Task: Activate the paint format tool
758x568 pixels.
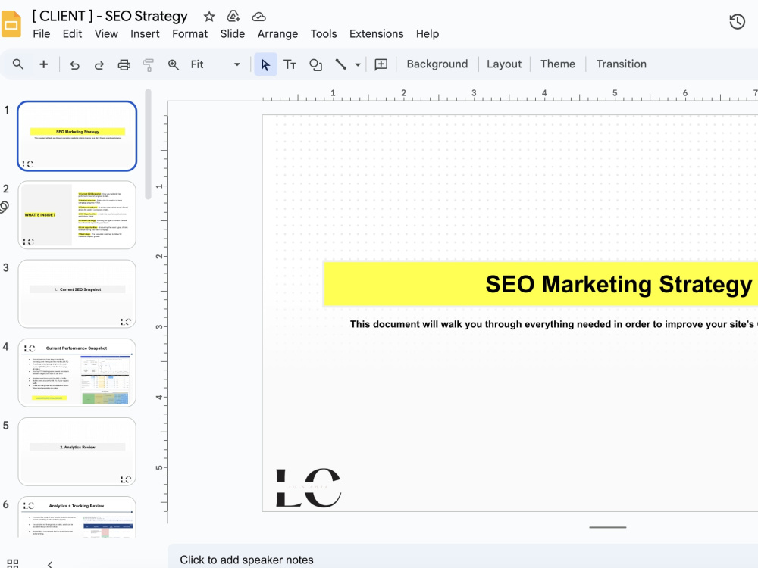Action: coord(149,64)
